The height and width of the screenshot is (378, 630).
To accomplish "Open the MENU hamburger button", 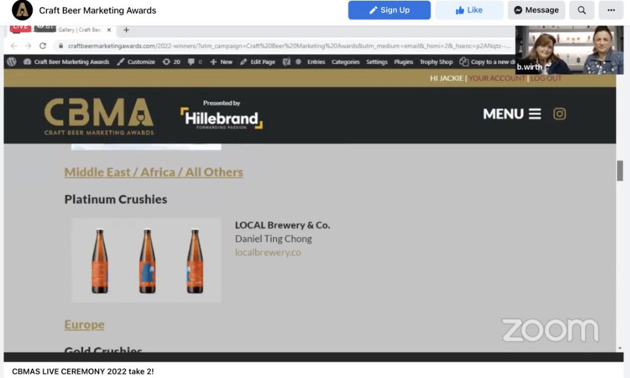I will click(512, 114).
